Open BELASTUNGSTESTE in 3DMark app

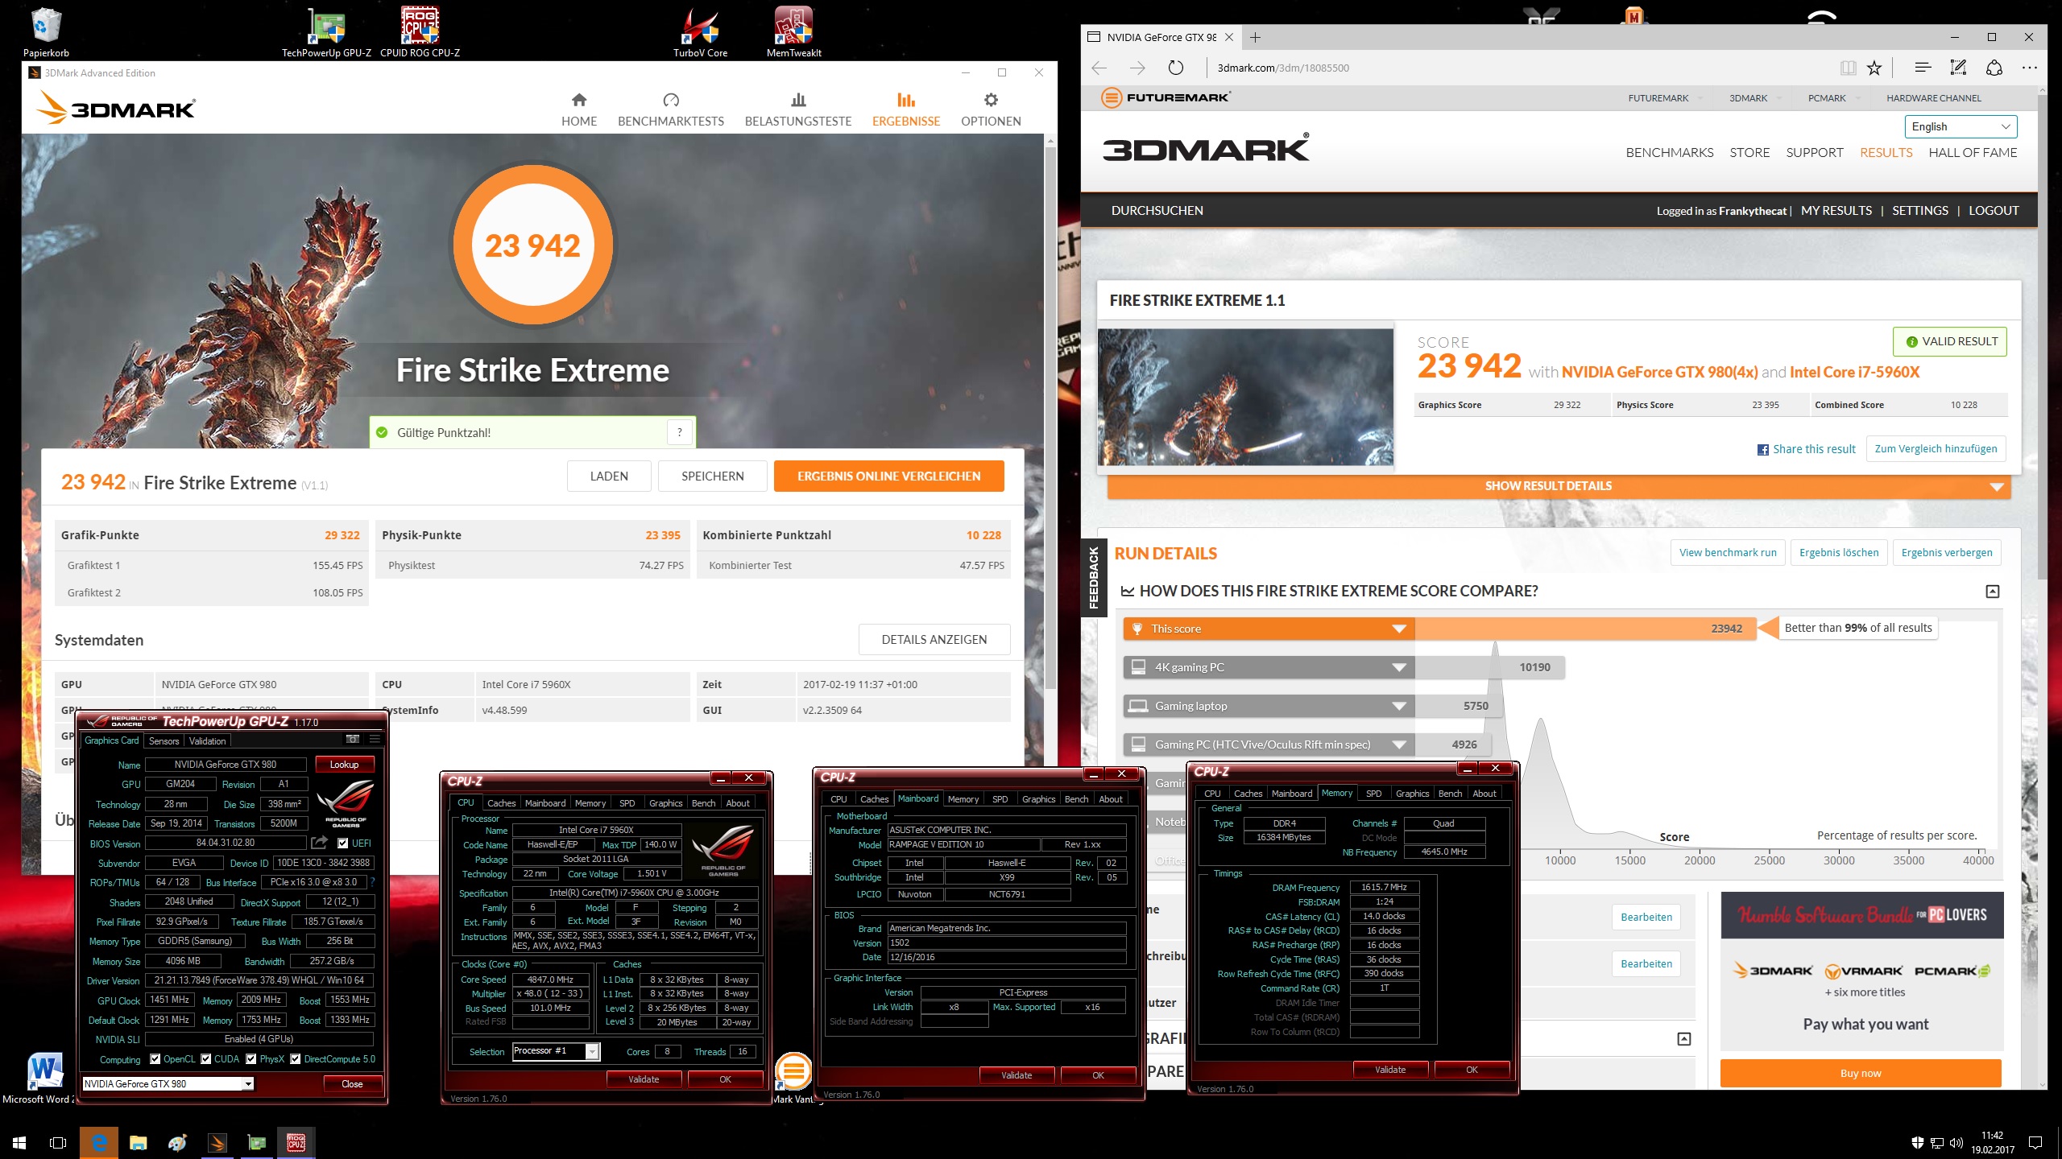click(x=798, y=109)
